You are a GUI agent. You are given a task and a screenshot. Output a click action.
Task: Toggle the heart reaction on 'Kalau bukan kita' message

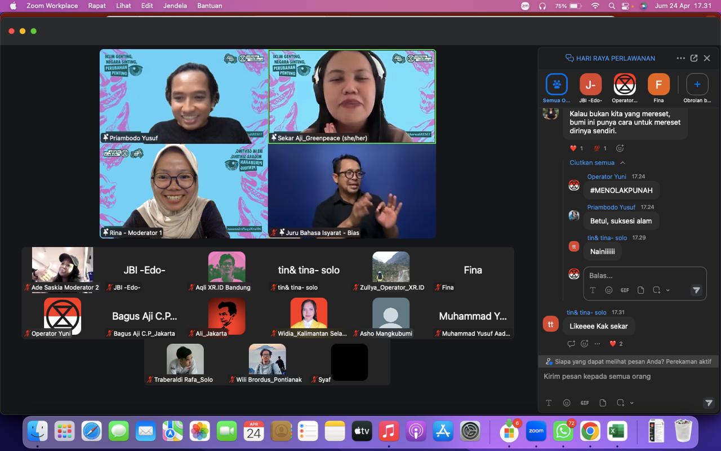pyautogui.click(x=577, y=148)
